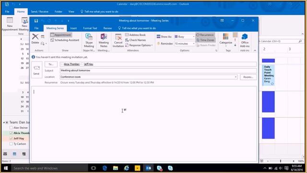Open the Windows Start menu
The image size is (307, 173).
(x=6, y=168)
